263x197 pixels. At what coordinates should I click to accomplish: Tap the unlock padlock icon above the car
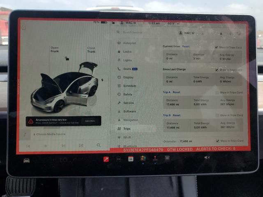point(67,59)
